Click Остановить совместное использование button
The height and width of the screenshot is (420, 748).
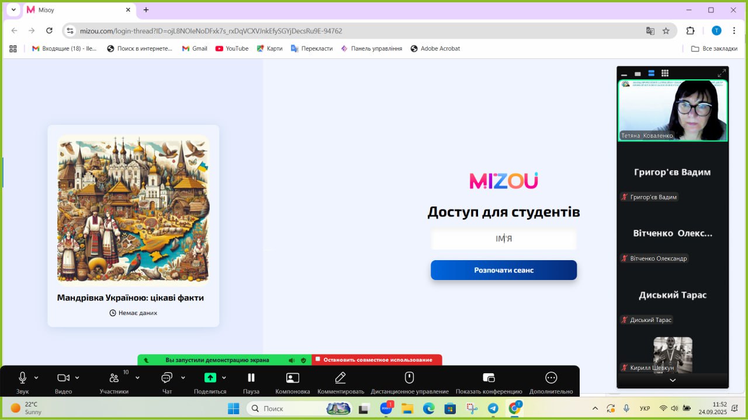pos(377,360)
